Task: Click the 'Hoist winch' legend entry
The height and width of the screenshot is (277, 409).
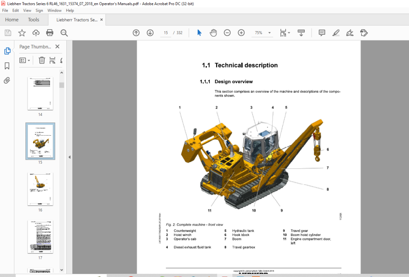Action: [x=182, y=235]
